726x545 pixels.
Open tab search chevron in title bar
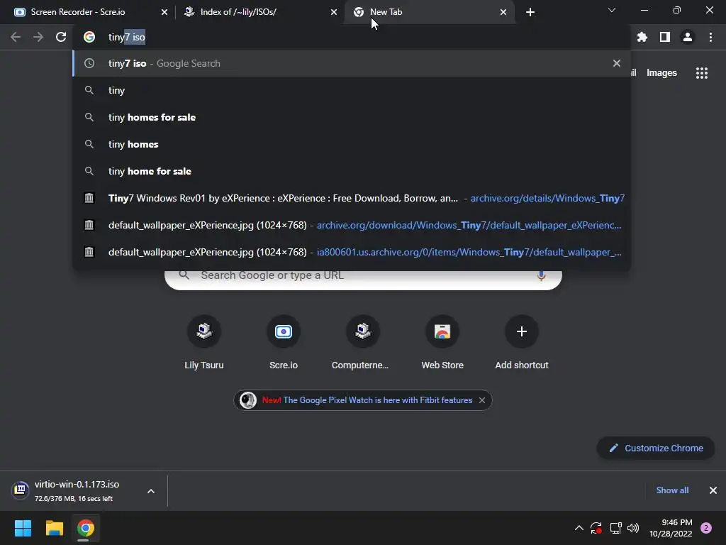(612, 10)
